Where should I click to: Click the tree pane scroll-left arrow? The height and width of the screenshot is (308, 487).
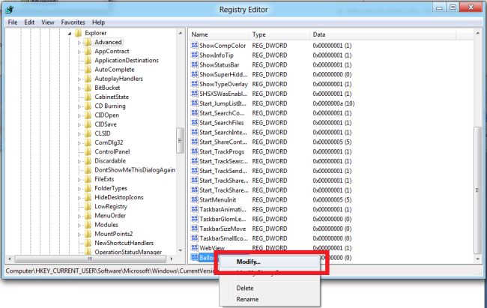point(9,259)
